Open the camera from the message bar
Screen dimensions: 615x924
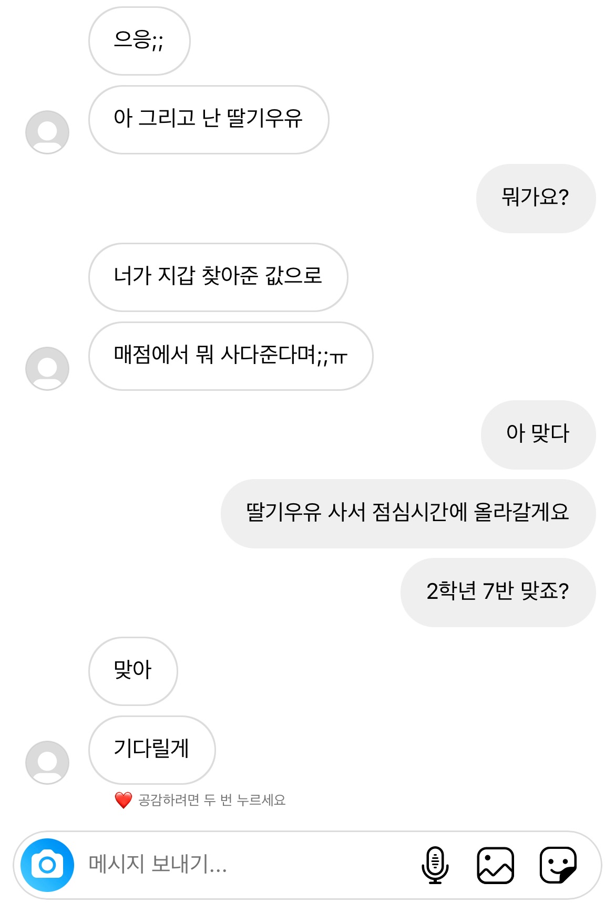pyautogui.click(x=47, y=865)
